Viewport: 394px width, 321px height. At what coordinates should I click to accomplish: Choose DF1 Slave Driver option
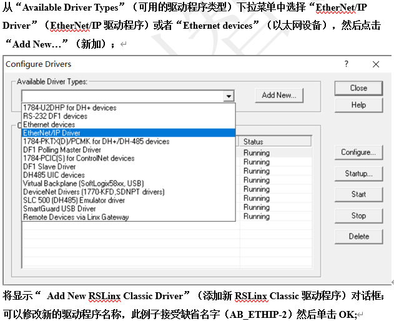pos(129,167)
